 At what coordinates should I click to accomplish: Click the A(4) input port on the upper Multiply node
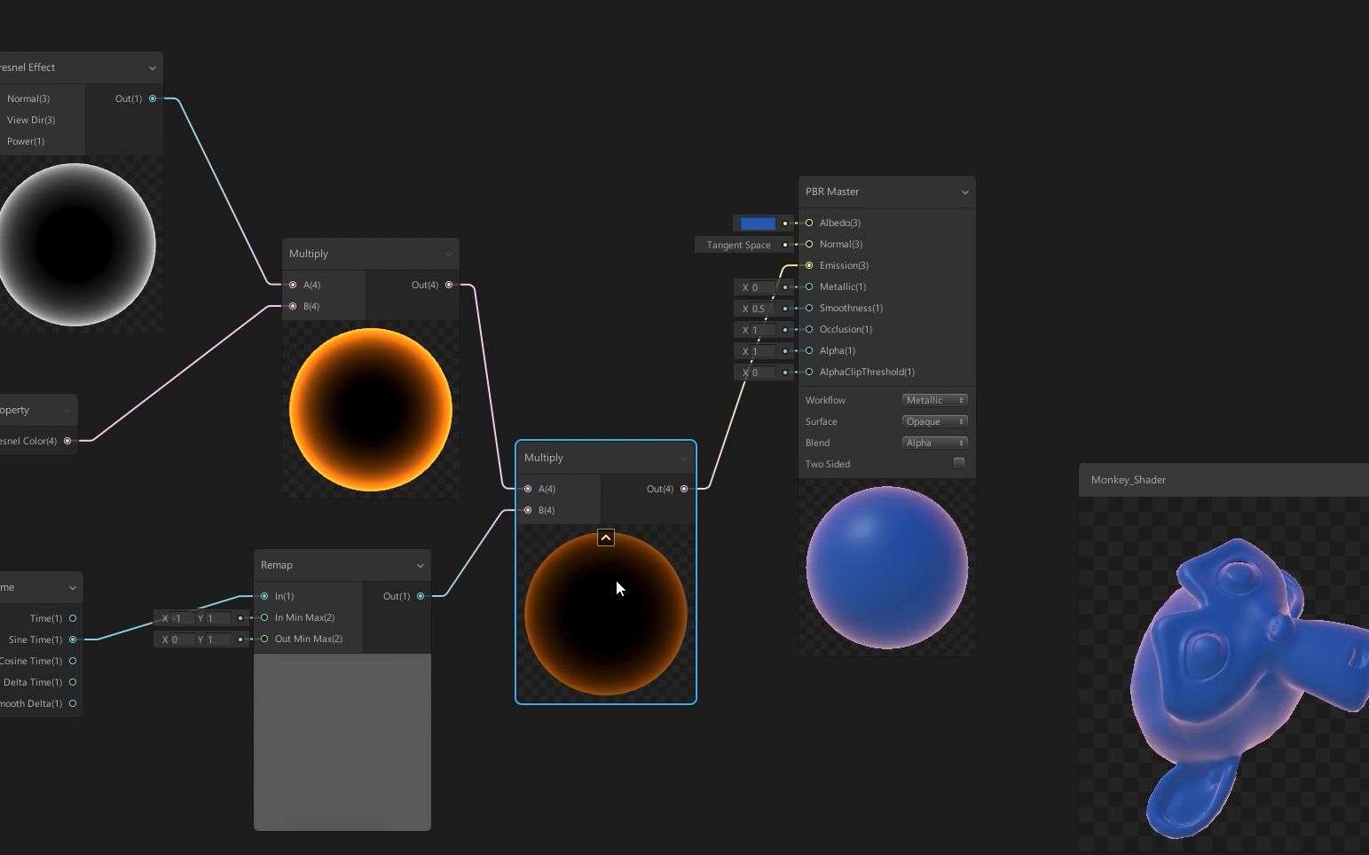click(x=293, y=285)
